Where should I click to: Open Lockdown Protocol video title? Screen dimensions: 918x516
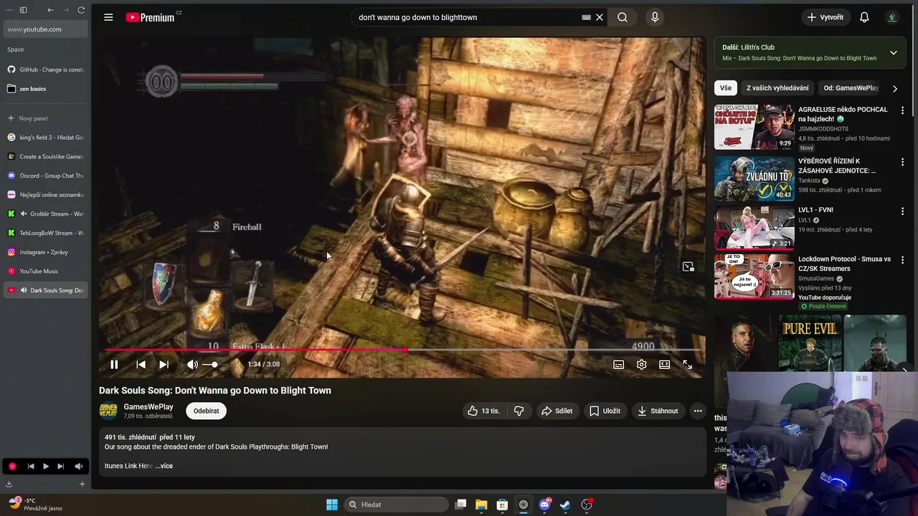point(844,264)
